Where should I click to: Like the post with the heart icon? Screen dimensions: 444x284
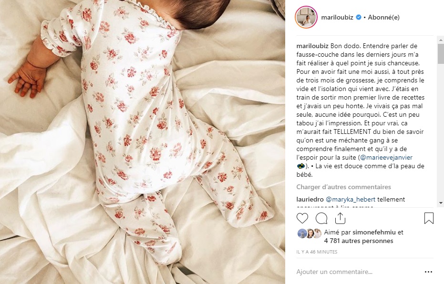pyautogui.click(x=302, y=218)
